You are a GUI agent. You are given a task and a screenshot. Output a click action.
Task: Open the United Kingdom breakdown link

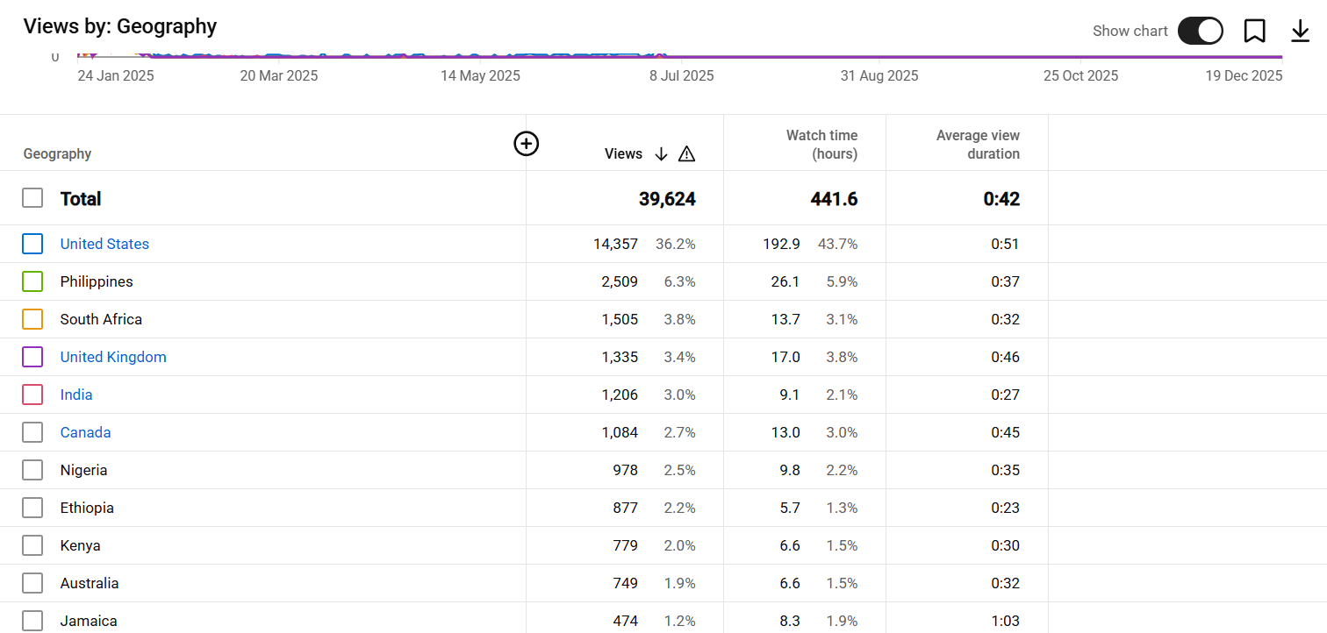(113, 357)
